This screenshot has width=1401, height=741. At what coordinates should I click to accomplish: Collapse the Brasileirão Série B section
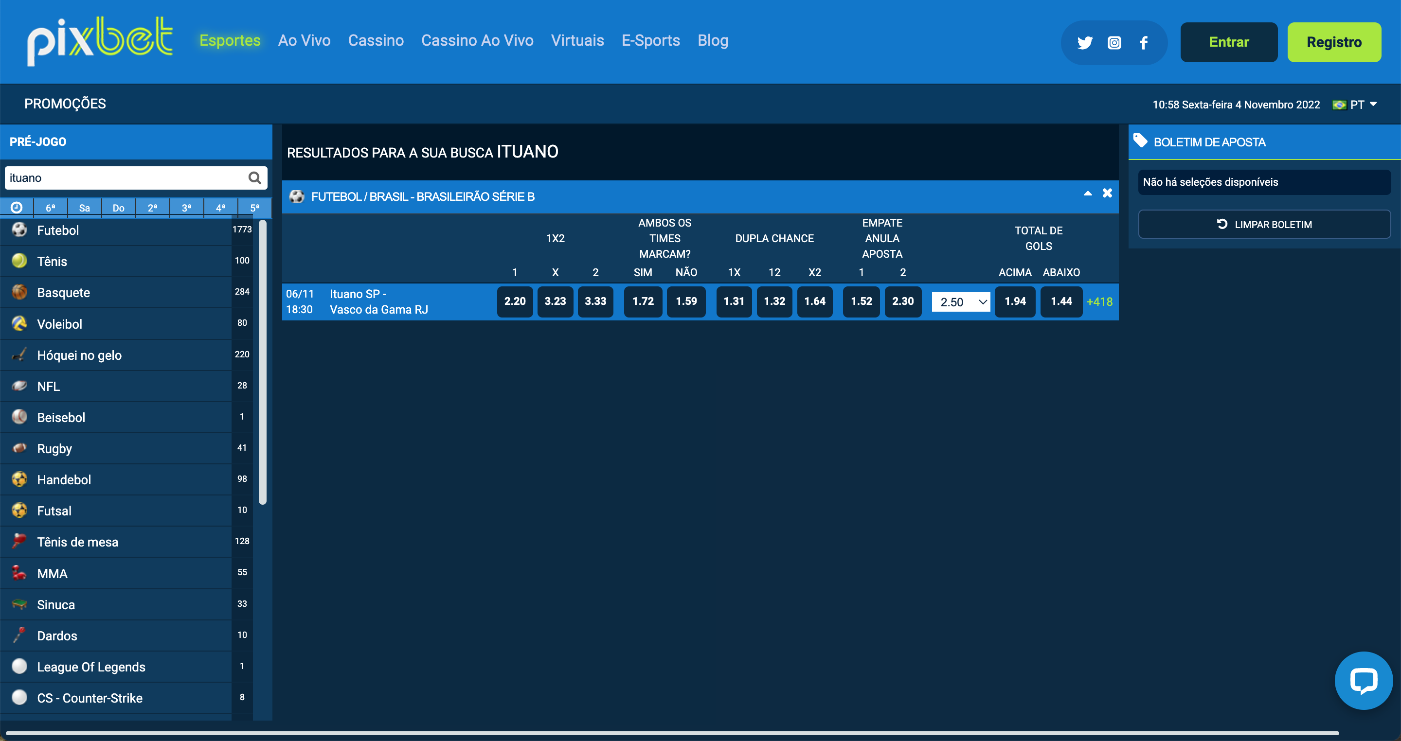(1088, 194)
